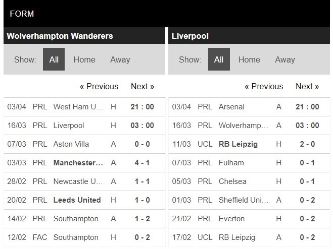This screenshot has width=333, height=249.
Task: Select the All tab under Wolverhampton Wanderers
Action: (x=54, y=59)
